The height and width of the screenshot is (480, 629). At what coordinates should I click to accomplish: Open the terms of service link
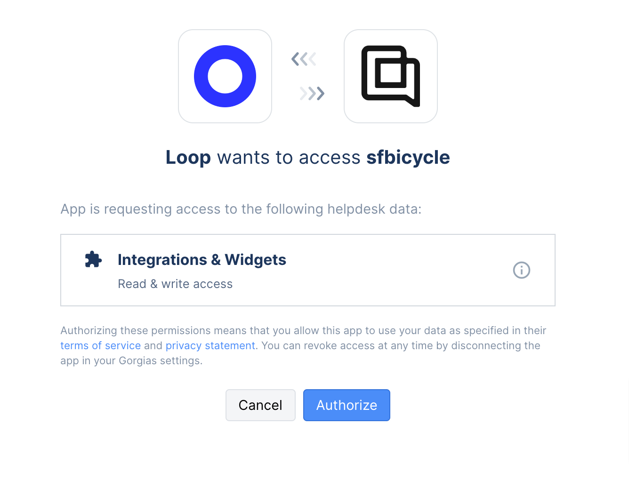pos(100,345)
